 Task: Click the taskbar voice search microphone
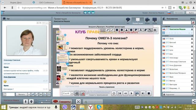click(x=56, y=107)
